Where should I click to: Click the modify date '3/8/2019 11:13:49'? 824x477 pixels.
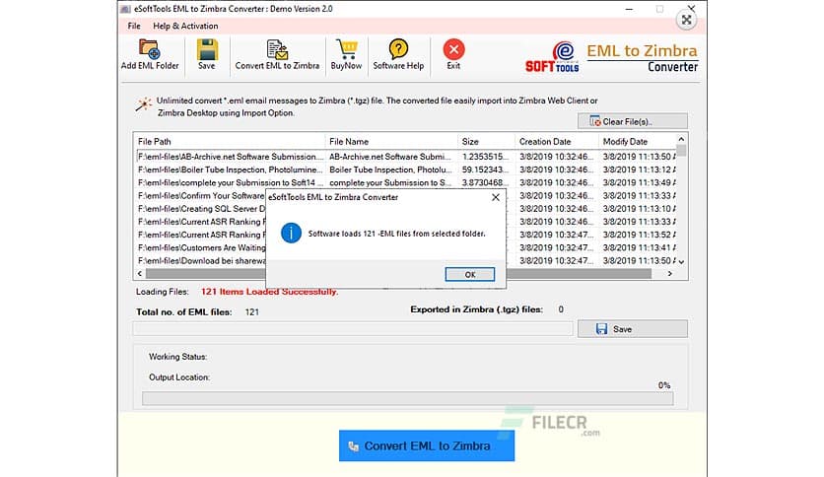pyautogui.click(x=639, y=182)
